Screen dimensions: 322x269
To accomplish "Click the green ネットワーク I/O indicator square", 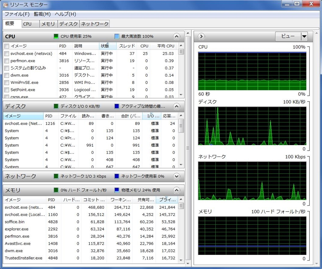I will coord(56,176).
